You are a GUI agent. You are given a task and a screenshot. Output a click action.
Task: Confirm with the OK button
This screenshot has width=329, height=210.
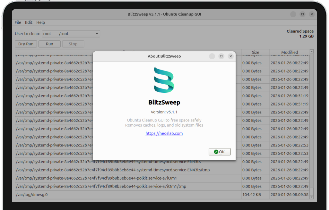(220, 152)
